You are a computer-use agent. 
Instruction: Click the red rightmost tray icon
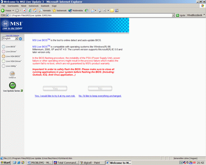(194, 163)
